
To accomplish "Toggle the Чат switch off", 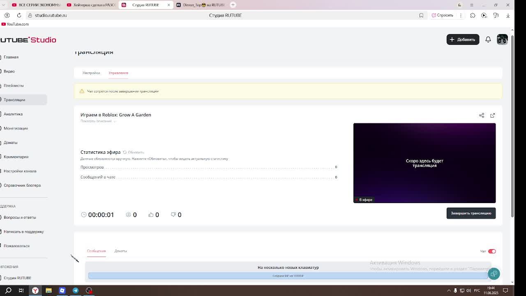I will click(492, 251).
